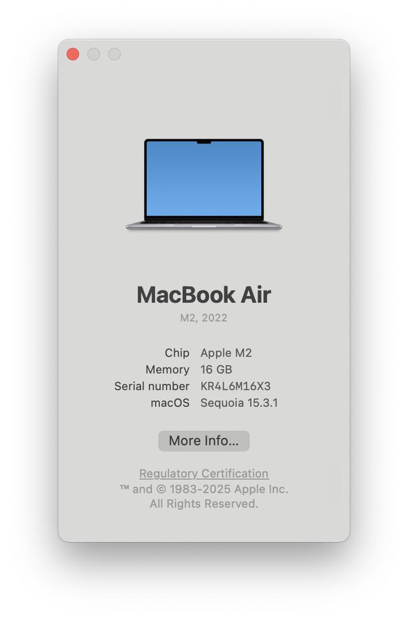Select the 16 GB memory value
Image resolution: width=408 pixels, height=619 pixels.
[216, 370]
